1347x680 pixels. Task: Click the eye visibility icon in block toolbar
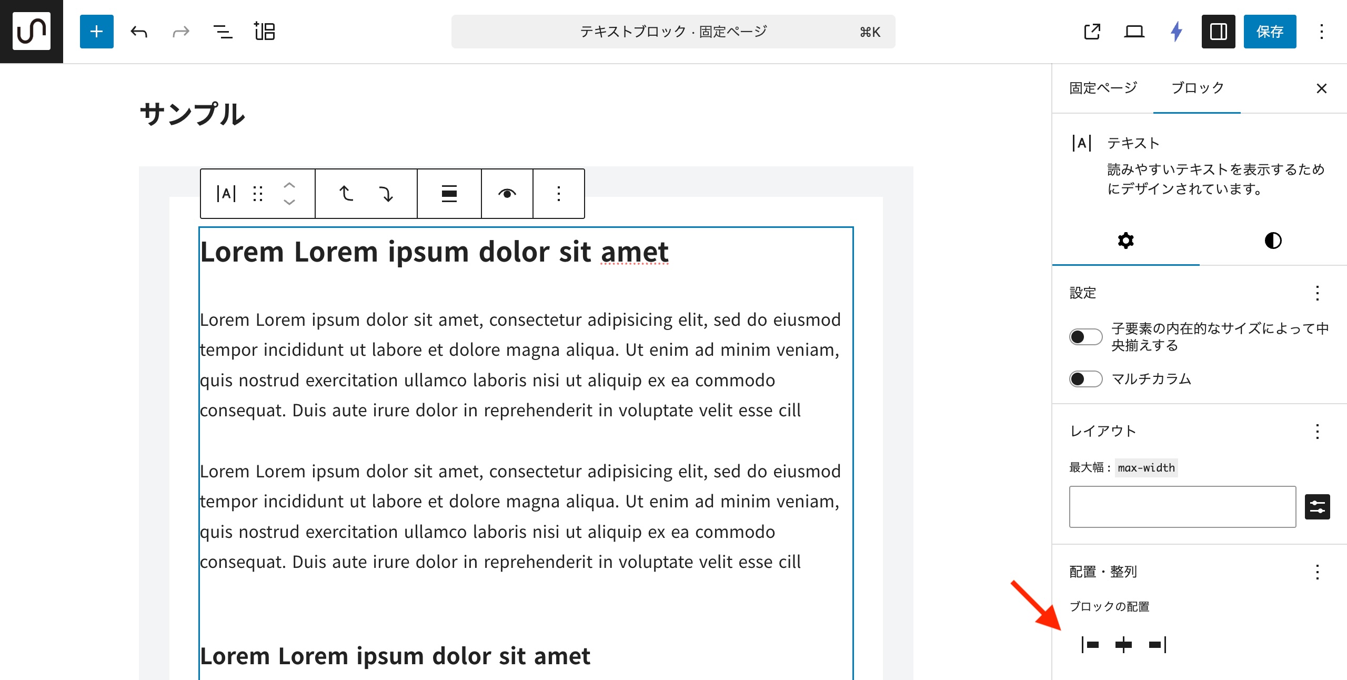pyautogui.click(x=507, y=194)
